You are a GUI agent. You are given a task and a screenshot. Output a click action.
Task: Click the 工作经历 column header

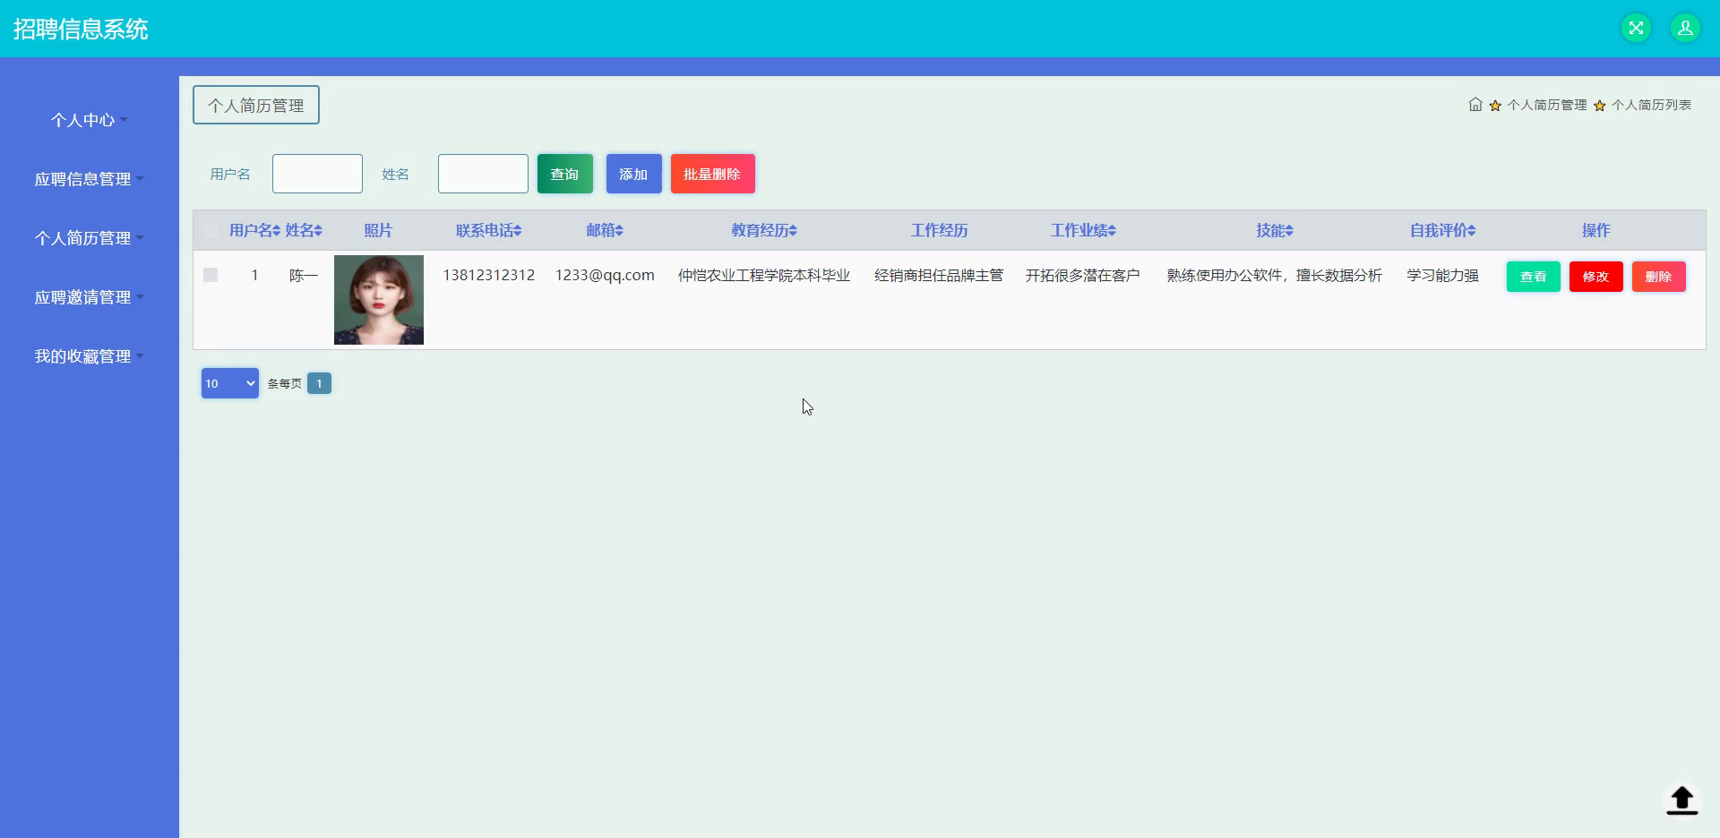(x=940, y=230)
